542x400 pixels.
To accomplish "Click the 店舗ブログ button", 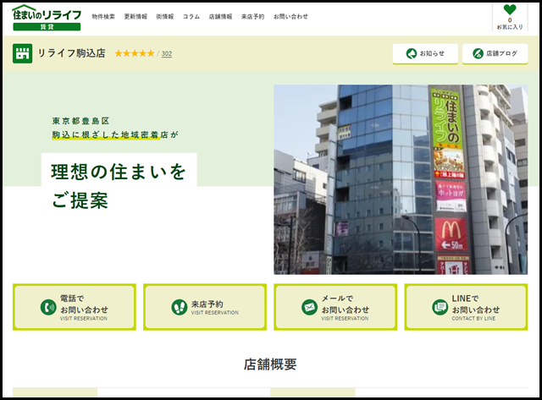I will [x=495, y=54].
